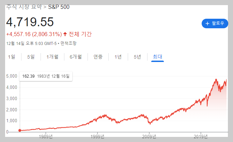
Task: Click the 2009년 axis label
Action: 149,137
